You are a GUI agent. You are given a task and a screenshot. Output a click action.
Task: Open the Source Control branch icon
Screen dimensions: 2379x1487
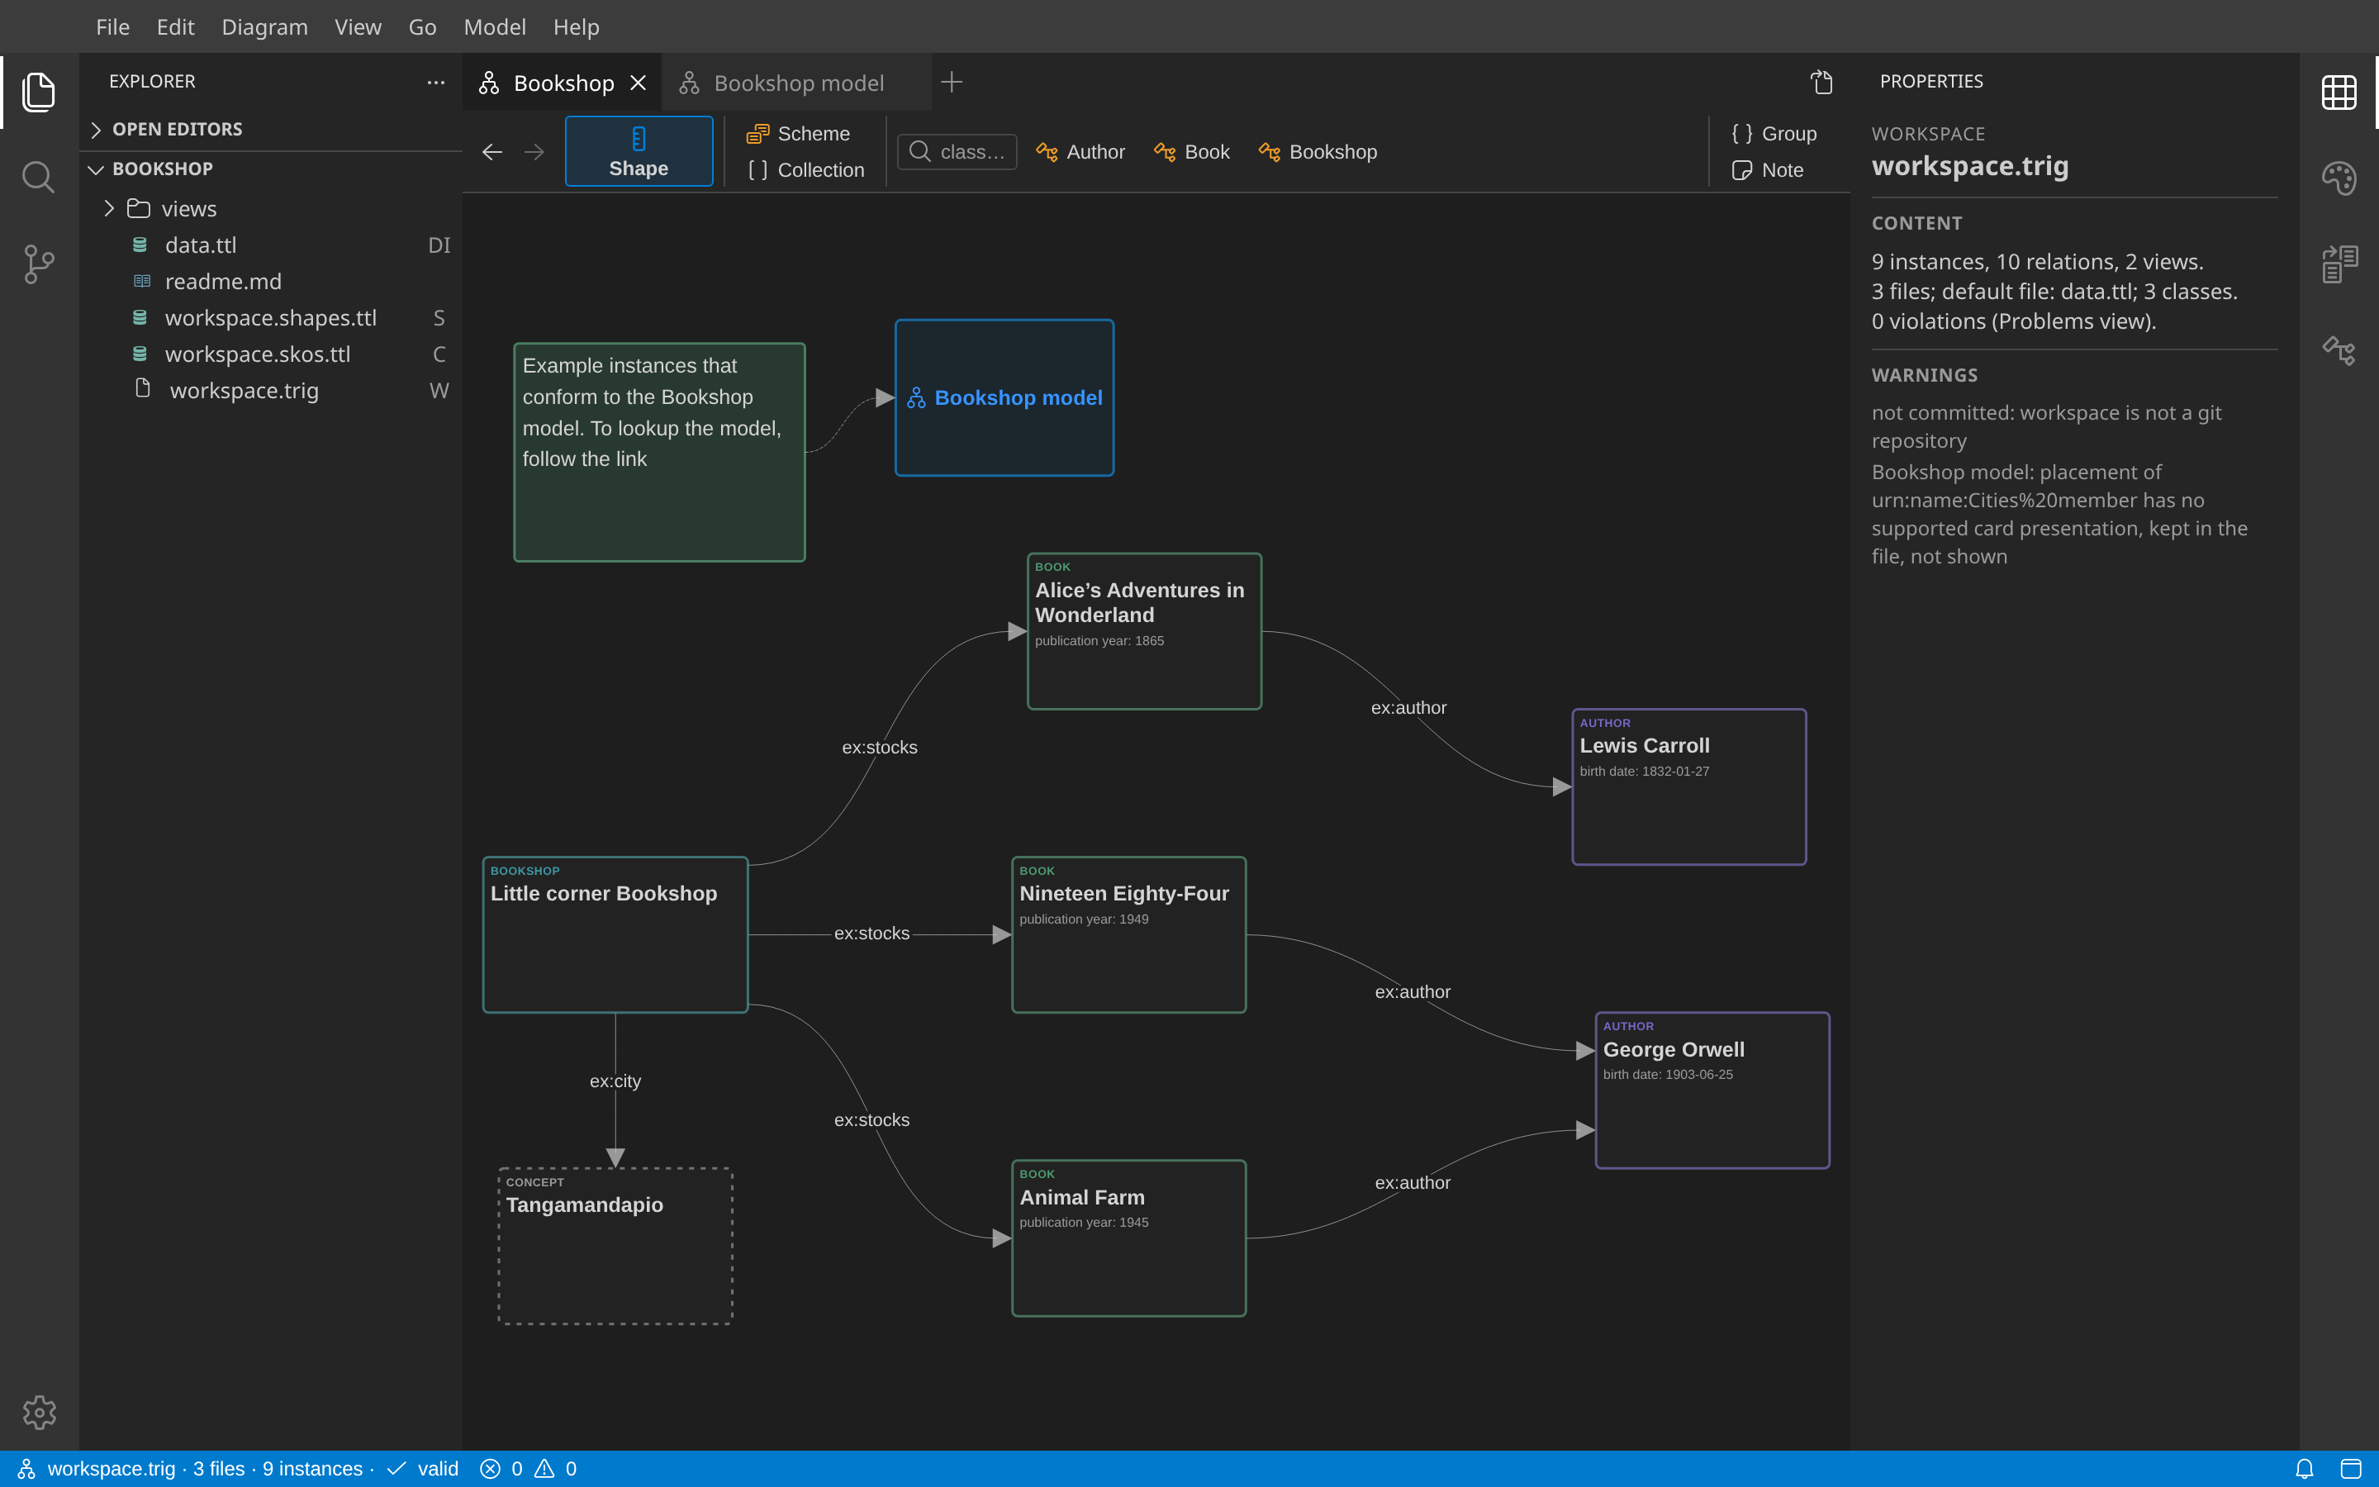[38, 264]
